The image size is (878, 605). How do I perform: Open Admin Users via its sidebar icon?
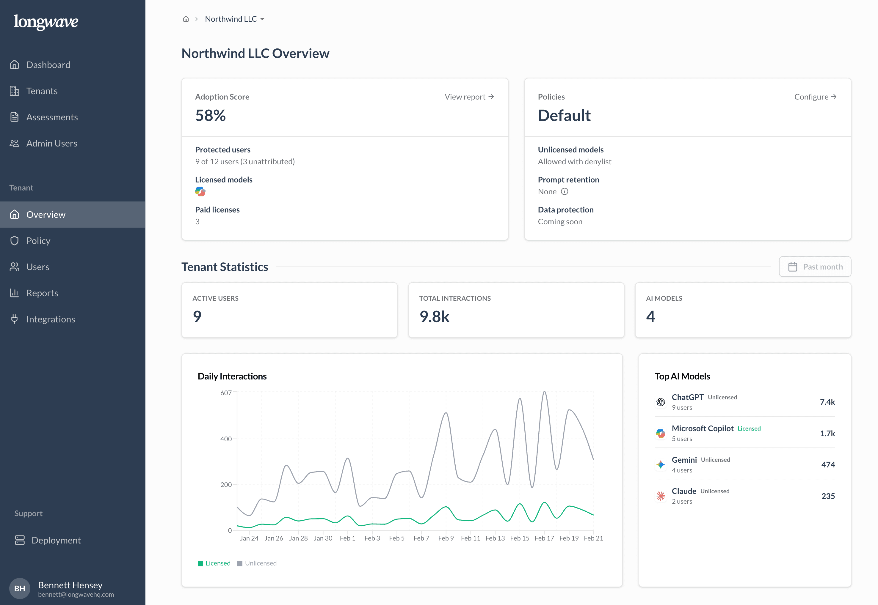click(x=14, y=143)
